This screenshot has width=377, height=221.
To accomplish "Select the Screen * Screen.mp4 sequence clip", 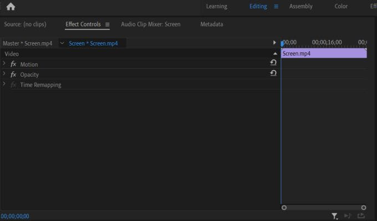I will 93,43.
